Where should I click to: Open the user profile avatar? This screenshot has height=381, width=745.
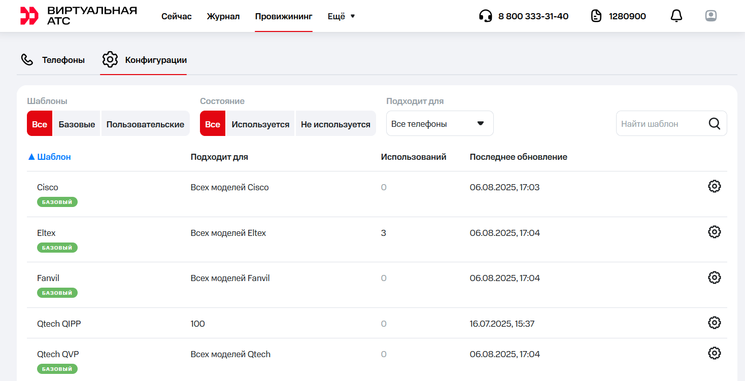710,16
